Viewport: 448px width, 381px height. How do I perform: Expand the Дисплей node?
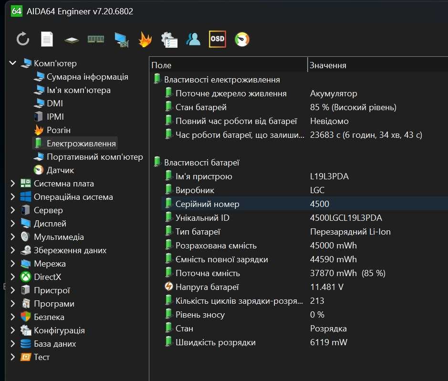(x=12, y=223)
